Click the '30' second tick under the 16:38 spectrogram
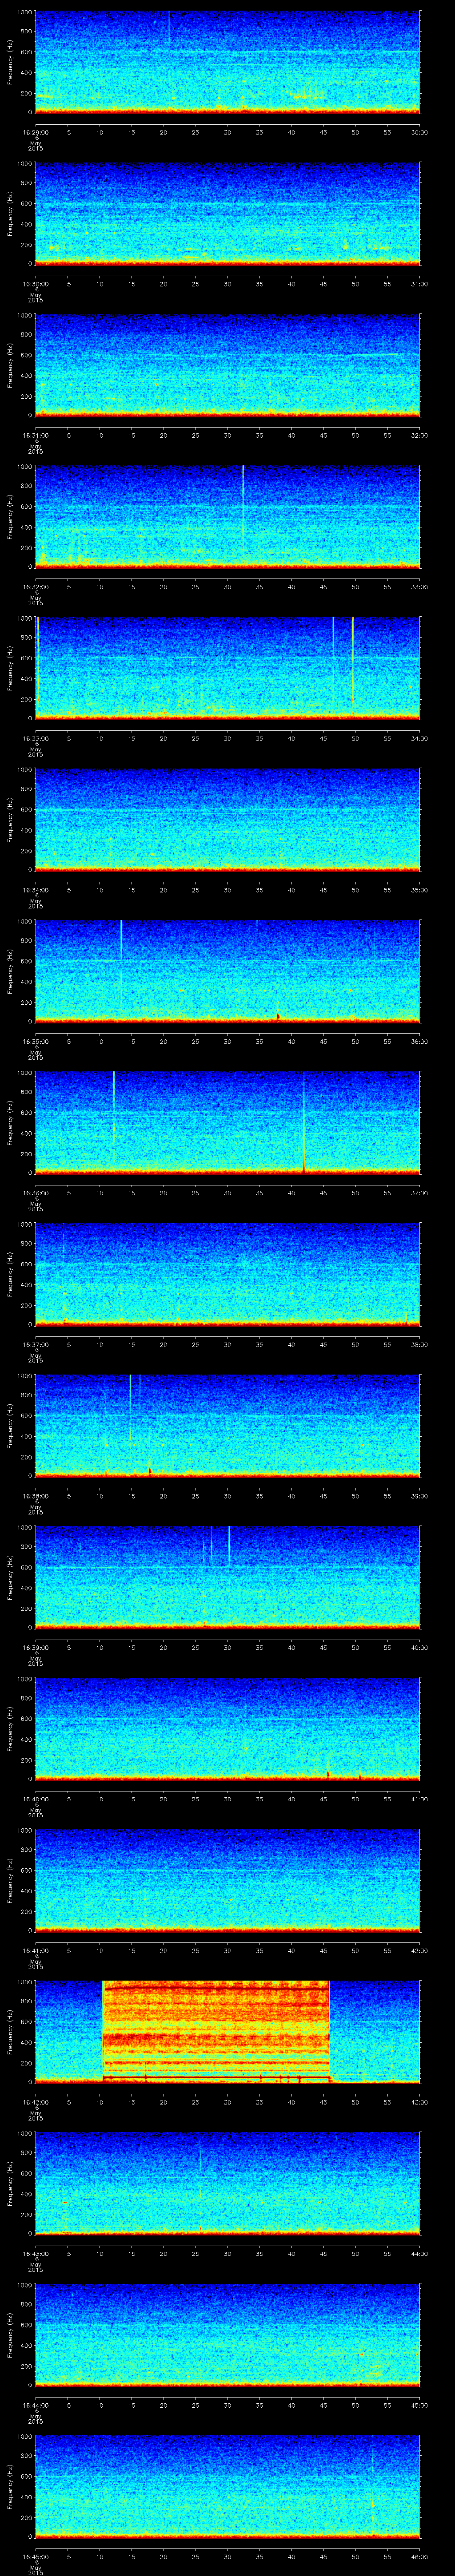The height and width of the screenshot is (2576, 455). coord(227,1495)
